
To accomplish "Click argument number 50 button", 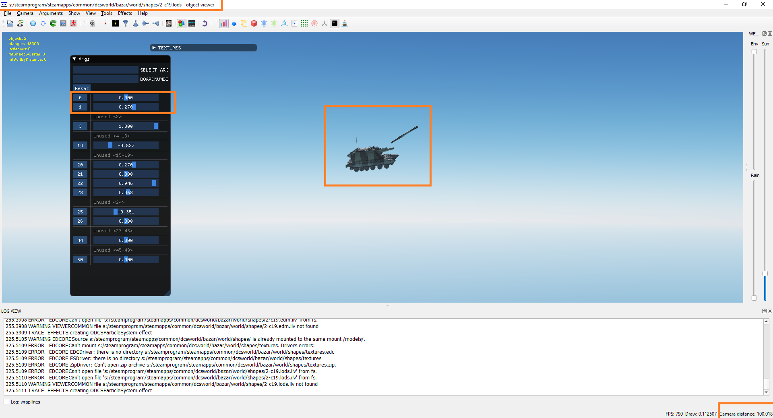I will (x=80, y=260).
